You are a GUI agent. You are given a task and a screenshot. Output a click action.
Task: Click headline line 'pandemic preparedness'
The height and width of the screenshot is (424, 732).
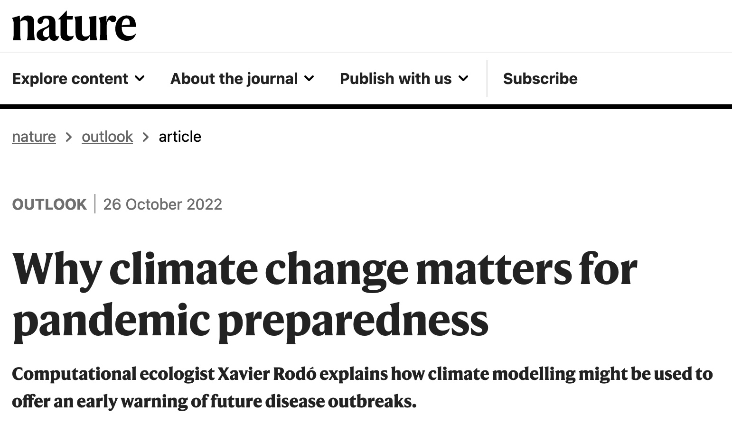point(250,320)
